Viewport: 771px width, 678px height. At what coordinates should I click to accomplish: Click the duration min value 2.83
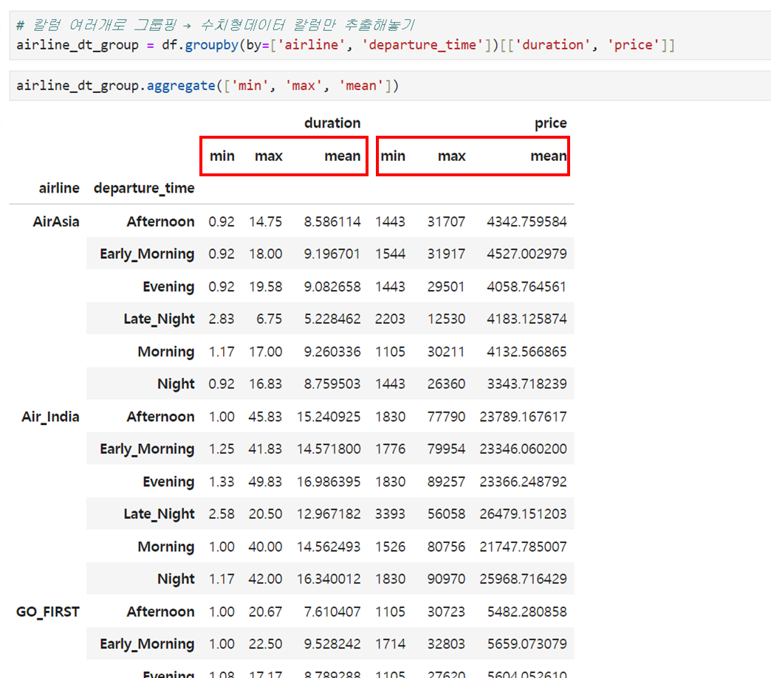click(222, 319)
